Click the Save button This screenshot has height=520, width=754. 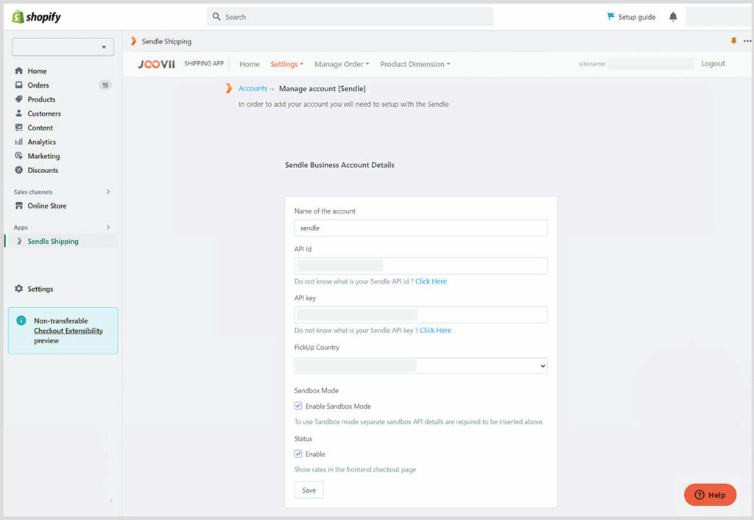point(309,491)
